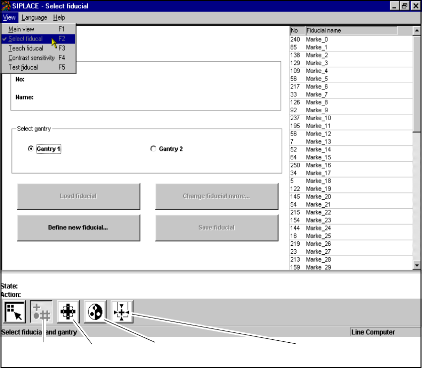Select Marke_1 row in fiducial list
The image size is (422, 368).
click(x=351, y=47)
